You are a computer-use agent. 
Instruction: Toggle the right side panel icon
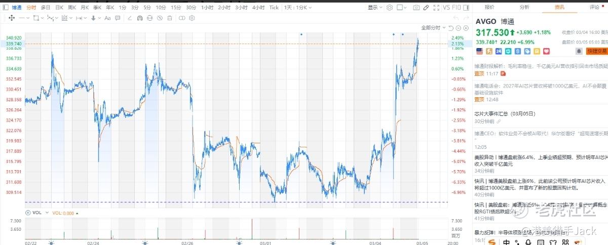pyautogui.click(x=466, y=8)
